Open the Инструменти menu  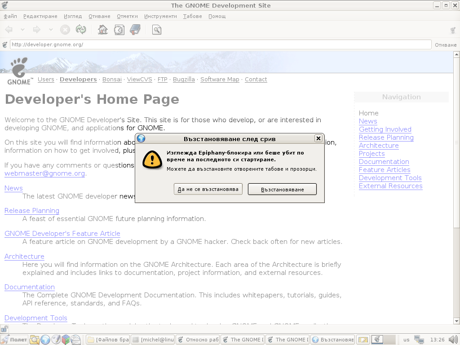coord(160,17)
